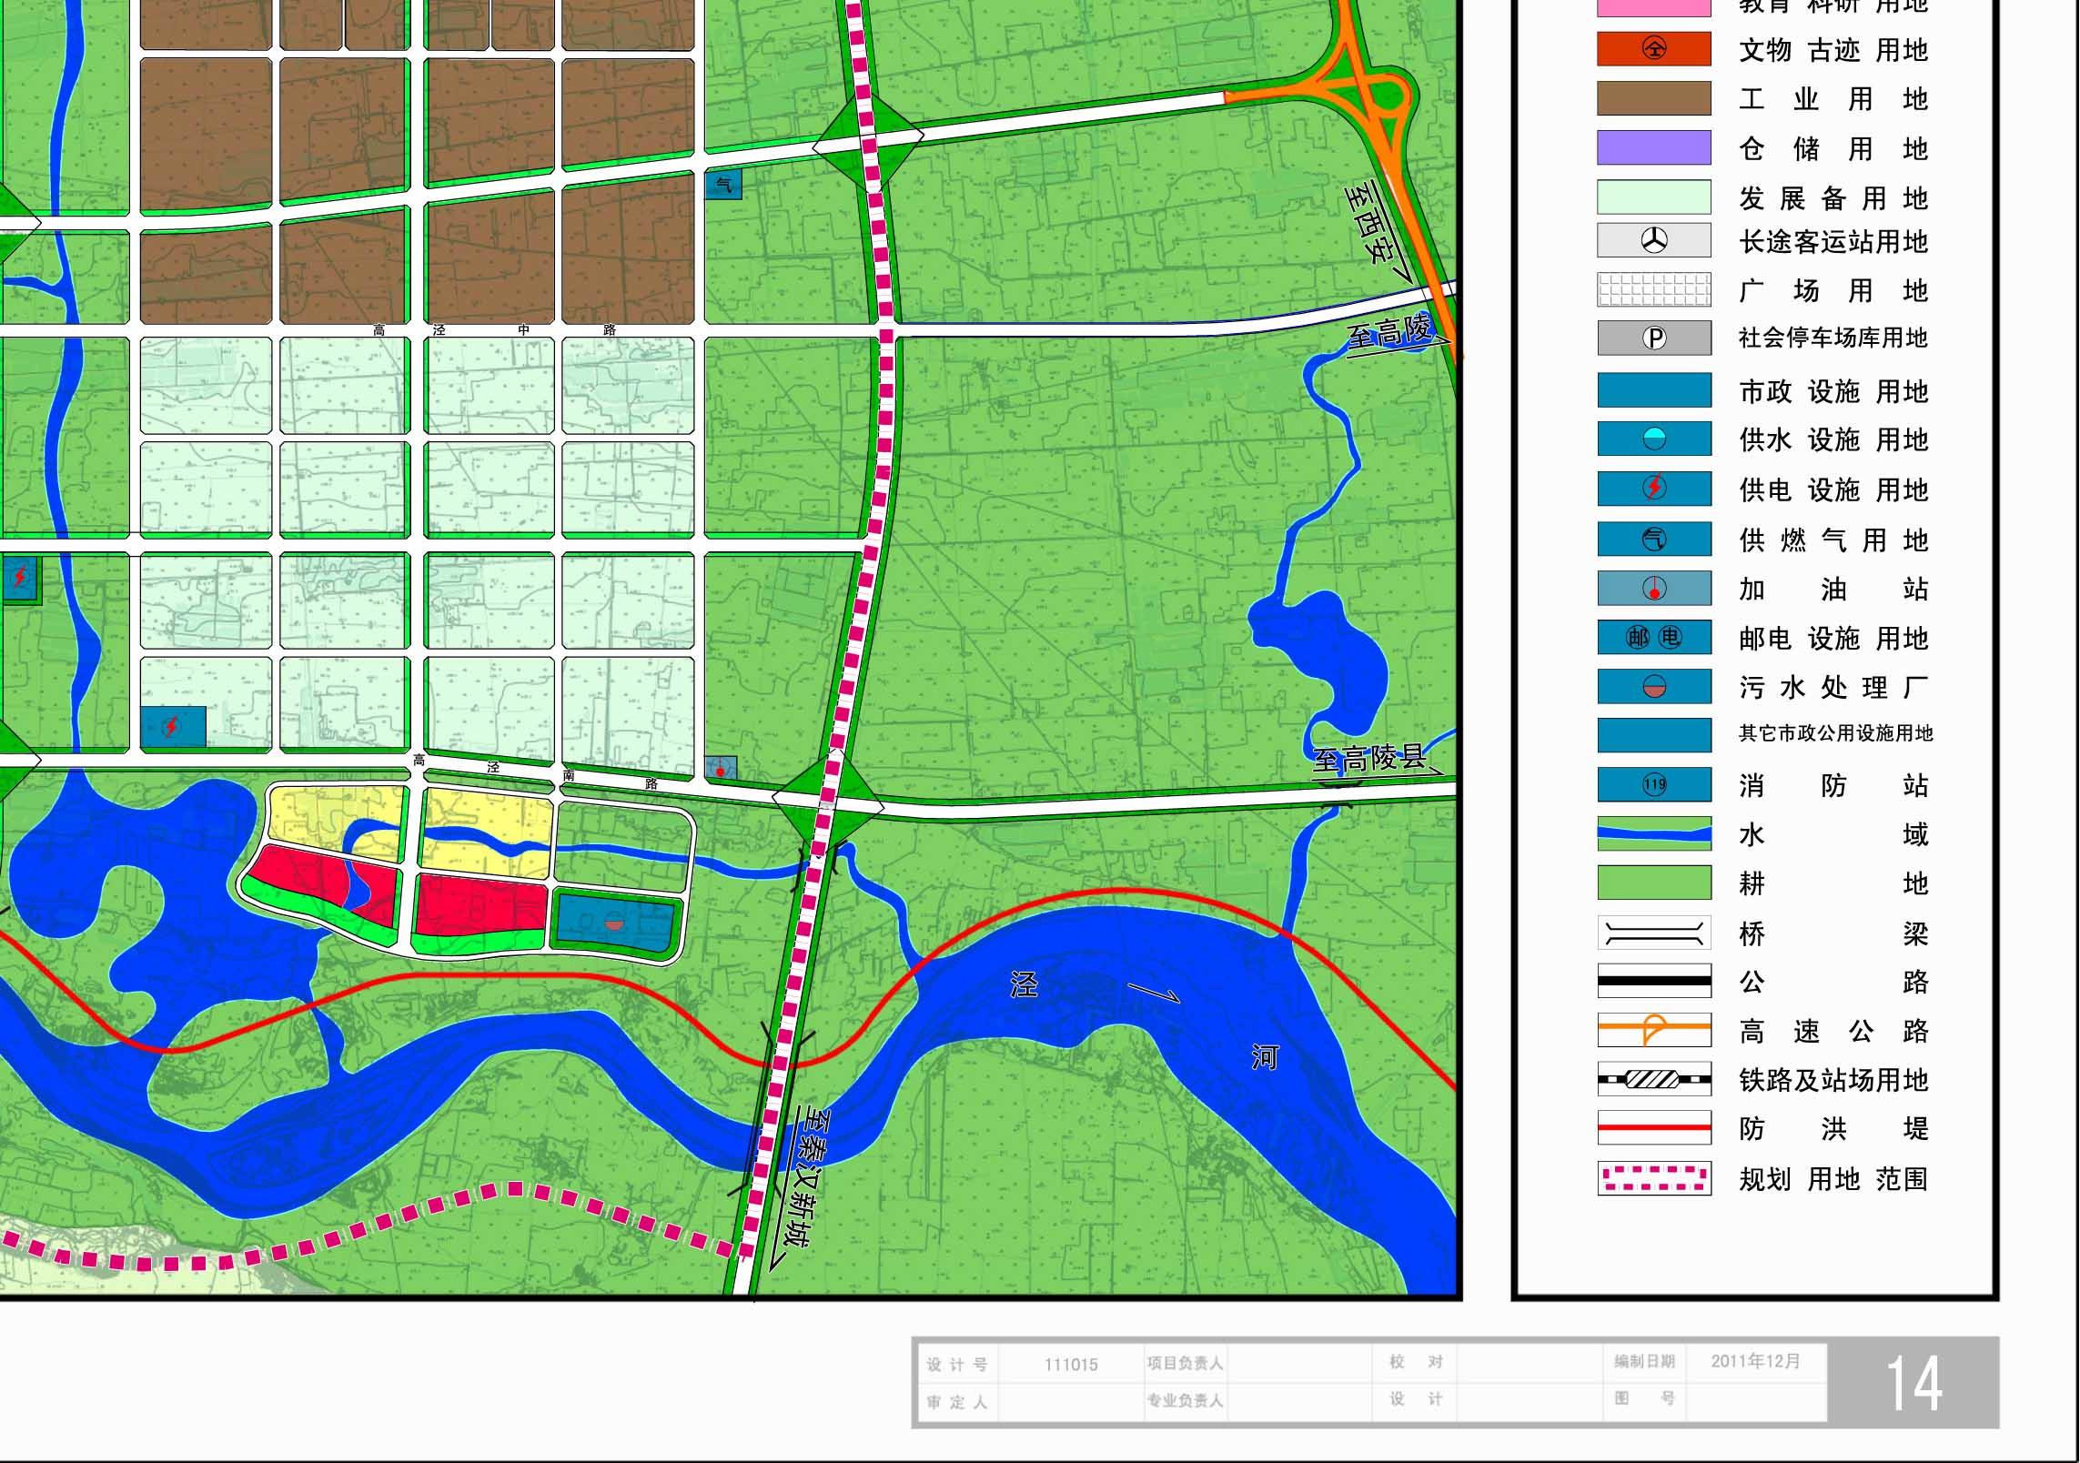Click the sewage treatment plant symbol in the legend
The image size is (2080, 1463).
1654,687
